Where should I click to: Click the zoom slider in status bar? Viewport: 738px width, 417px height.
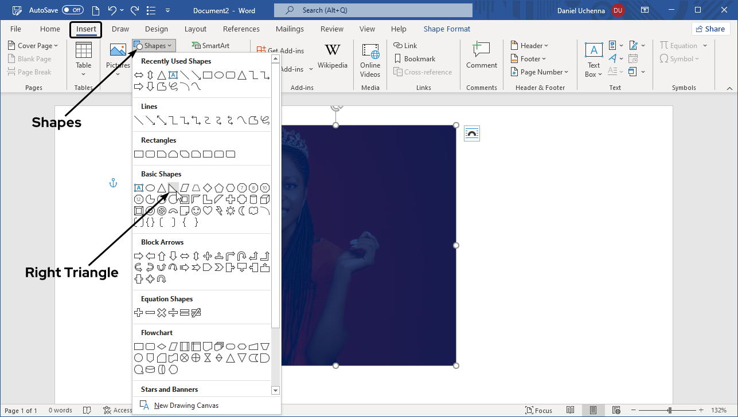pyautogui.click(x=669, y=410)
